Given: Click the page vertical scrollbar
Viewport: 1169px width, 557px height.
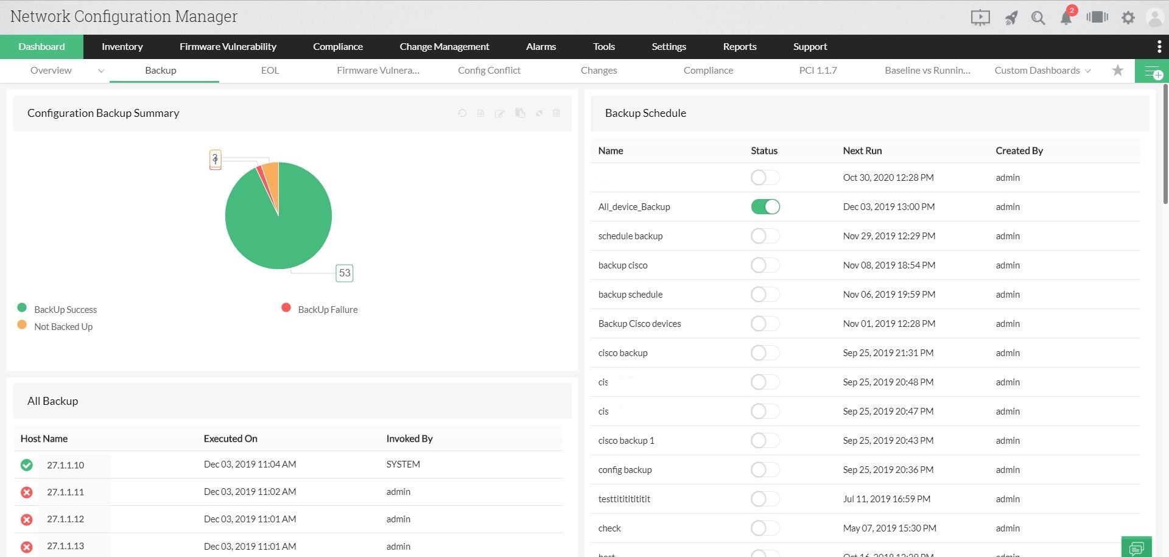Looking at the screenshot, I should click(1165, 144).
